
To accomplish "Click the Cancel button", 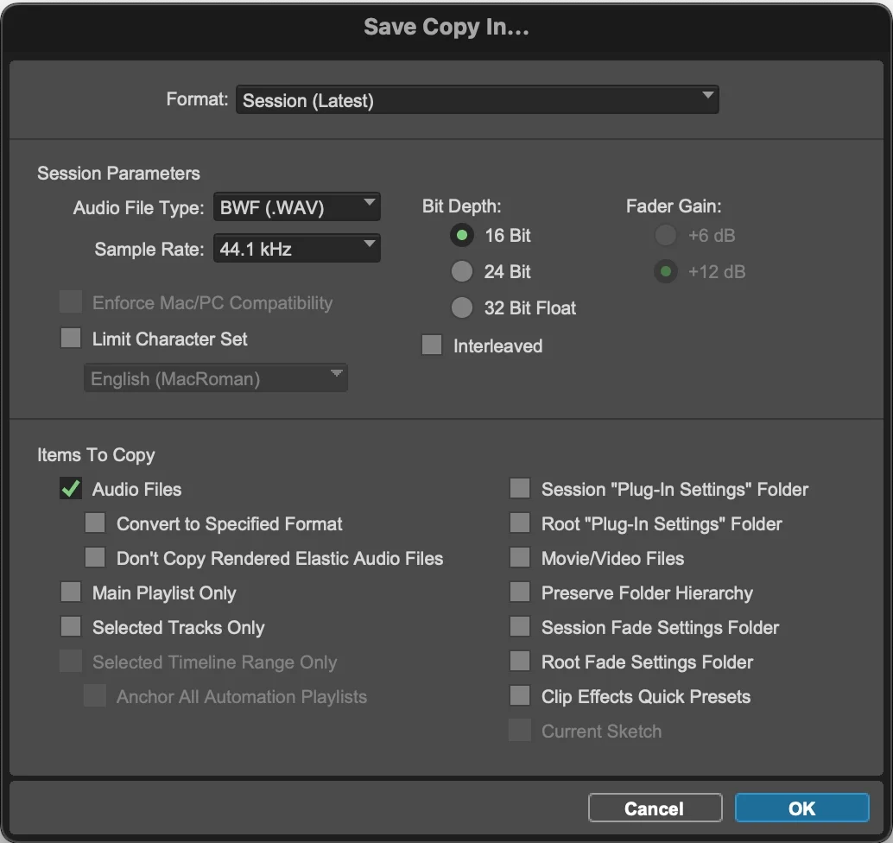I will pos(655,808).
